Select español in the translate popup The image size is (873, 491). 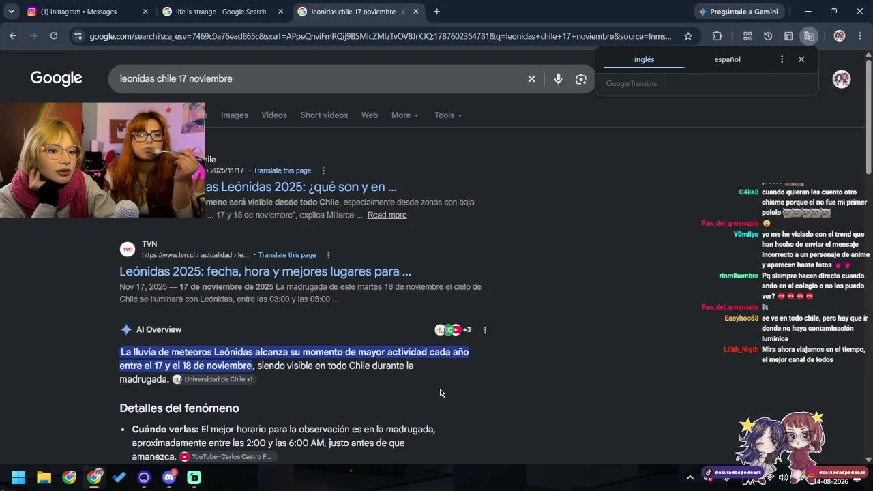727,59
